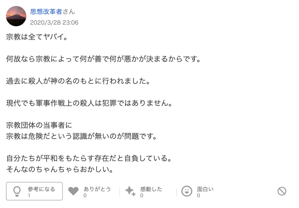The height and width of the screenshot is (208, 299).
Task: Click the 0 count under ありがとう
Action: (85, 195)
